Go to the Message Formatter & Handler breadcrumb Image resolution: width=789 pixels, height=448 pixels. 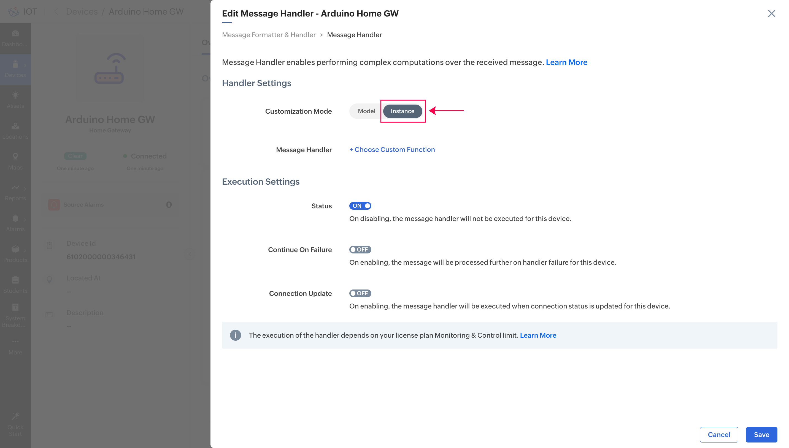tap(269, 35)
